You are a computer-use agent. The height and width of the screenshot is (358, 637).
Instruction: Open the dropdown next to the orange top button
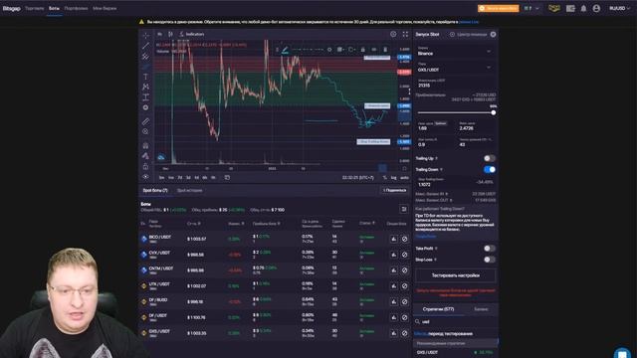point(531,8)
